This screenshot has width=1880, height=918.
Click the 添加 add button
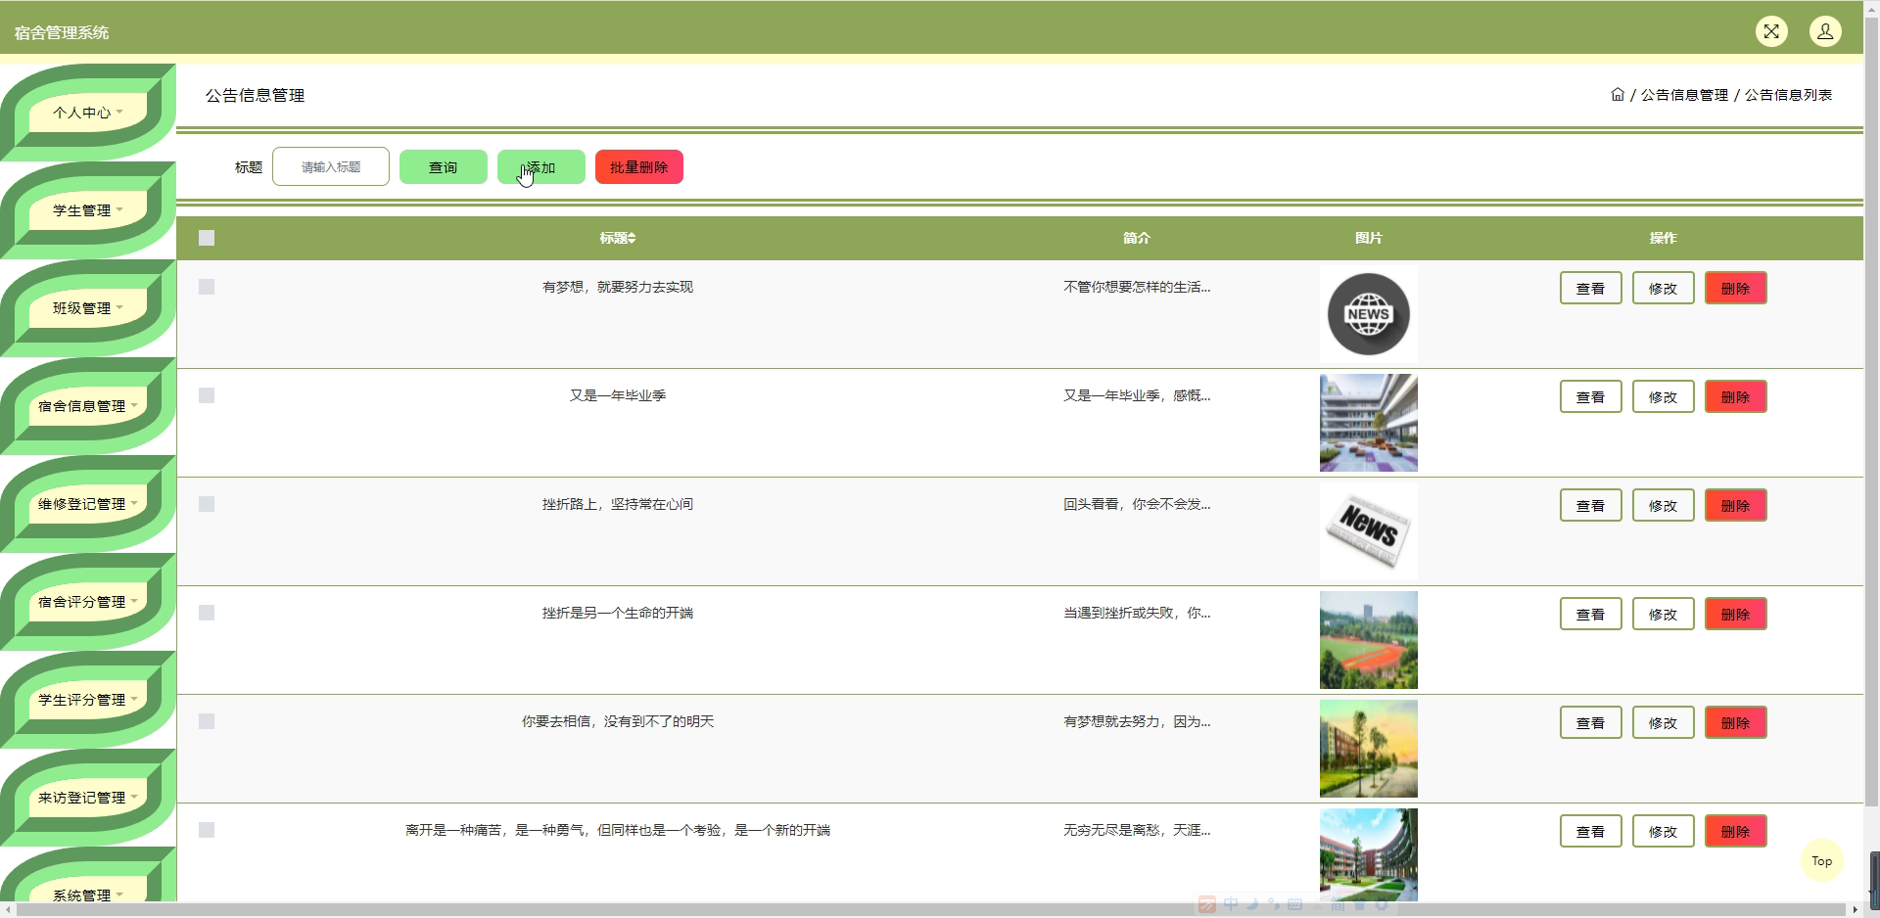(541, 167)
